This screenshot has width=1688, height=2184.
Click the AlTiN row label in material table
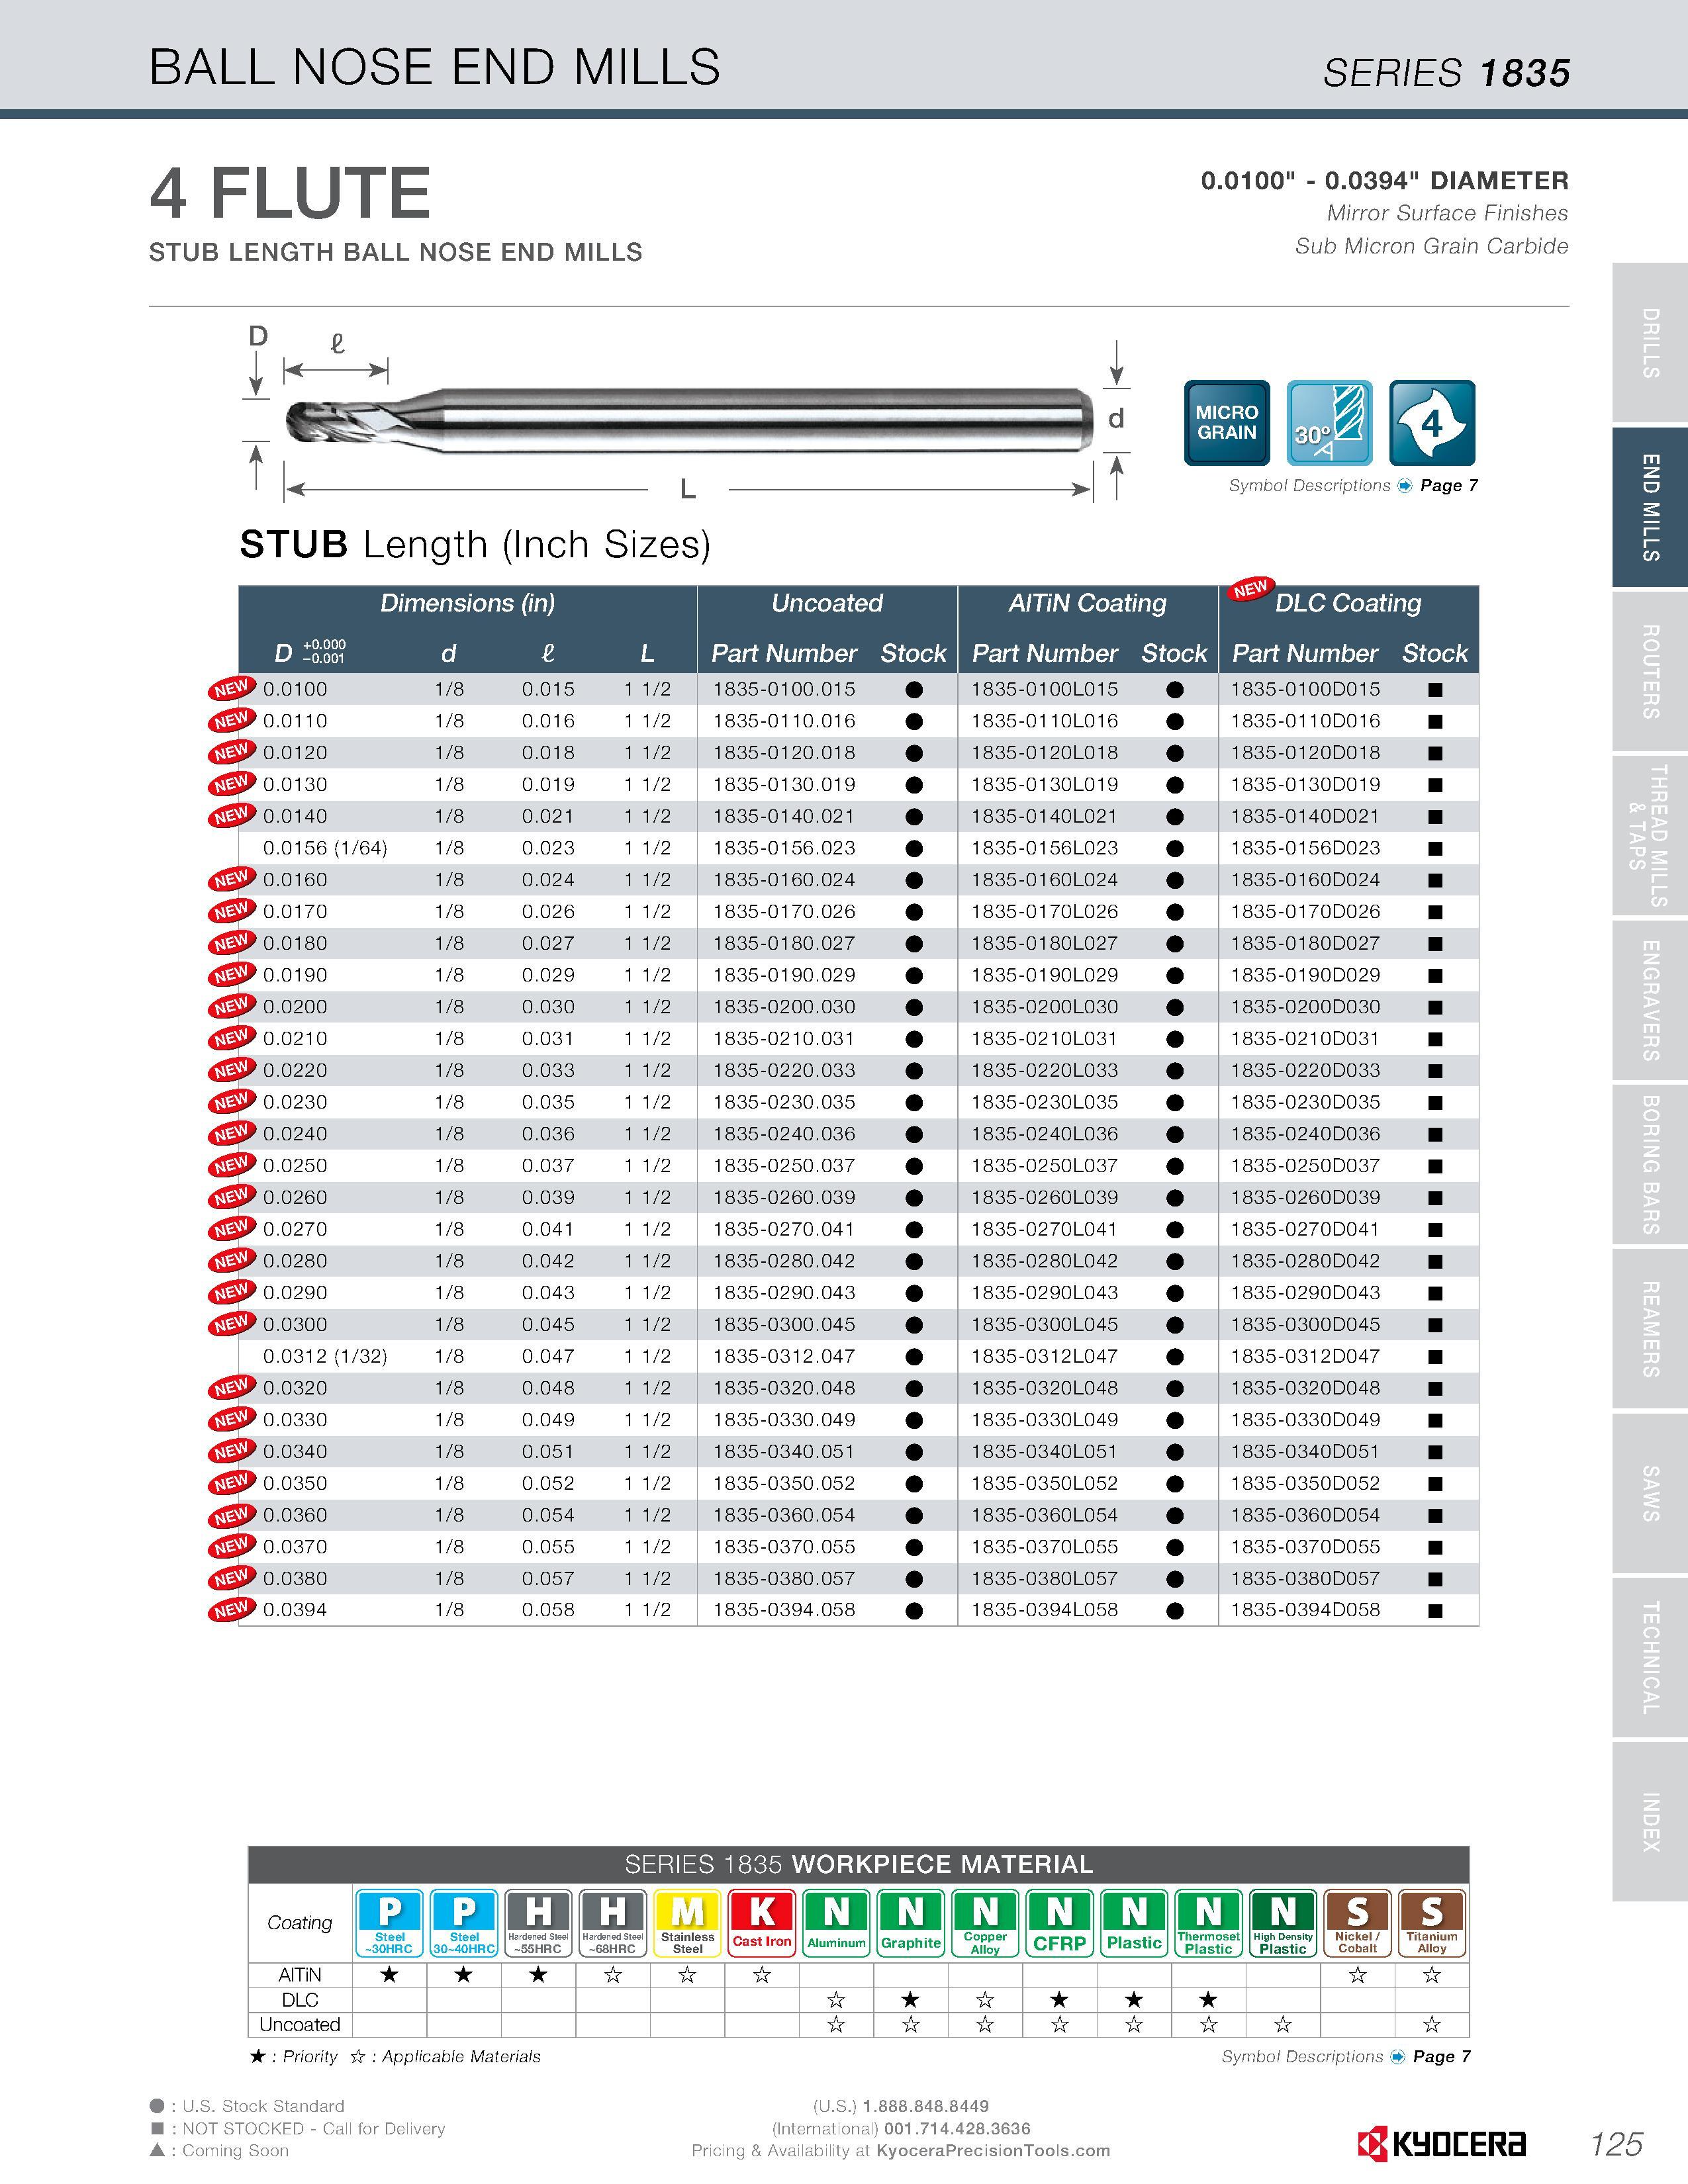(x=300, y=1975)
